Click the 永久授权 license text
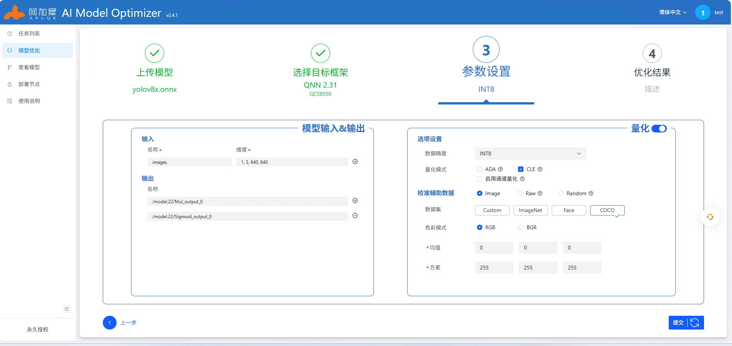Image resolution: width=732 pixels, height=346 pixels. 38,330
